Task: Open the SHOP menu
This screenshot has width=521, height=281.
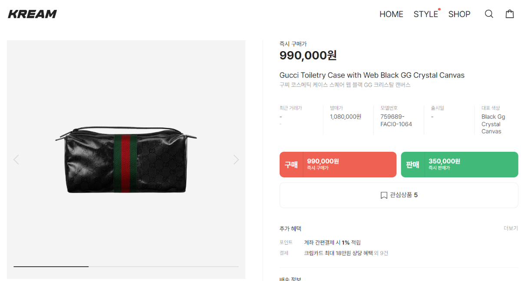Action: [459, 14]
